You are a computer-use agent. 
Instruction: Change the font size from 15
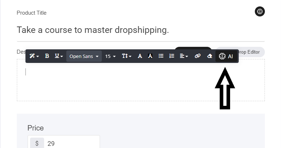tap(110, 56)
